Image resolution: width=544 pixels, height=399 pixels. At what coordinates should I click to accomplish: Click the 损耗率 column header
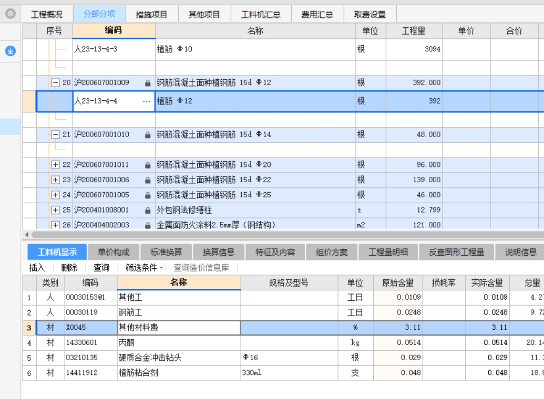tap(444, 282)
